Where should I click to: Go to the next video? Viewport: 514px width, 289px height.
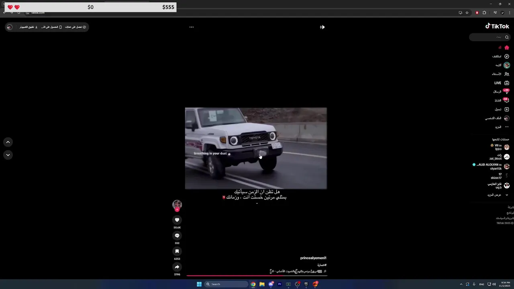pos(8,155)
